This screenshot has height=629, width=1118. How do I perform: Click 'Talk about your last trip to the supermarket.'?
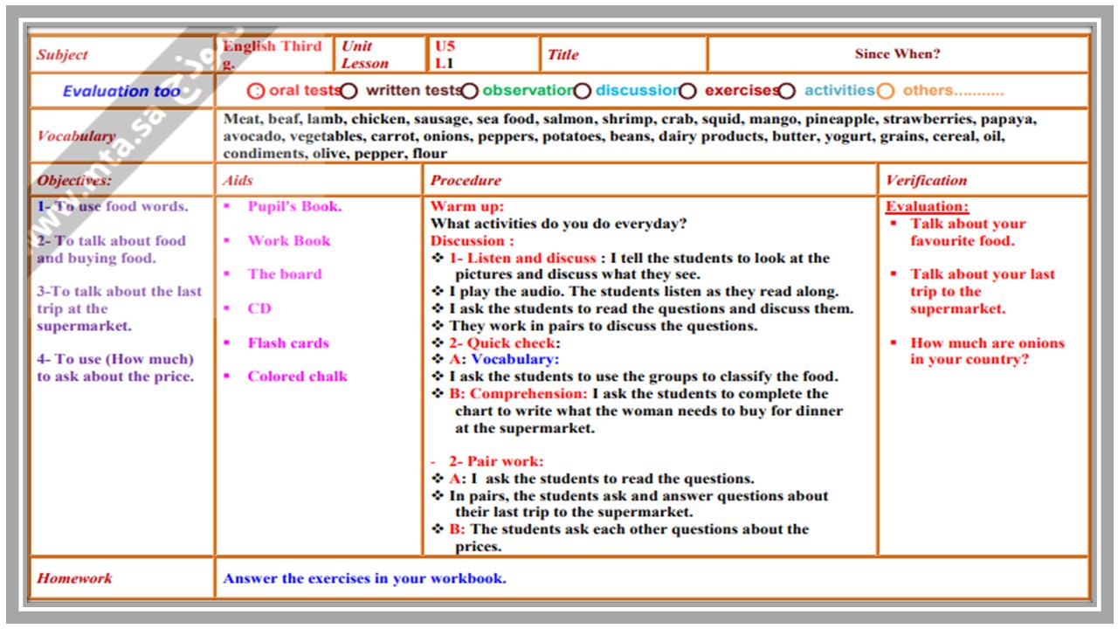[x=983, y=292]
